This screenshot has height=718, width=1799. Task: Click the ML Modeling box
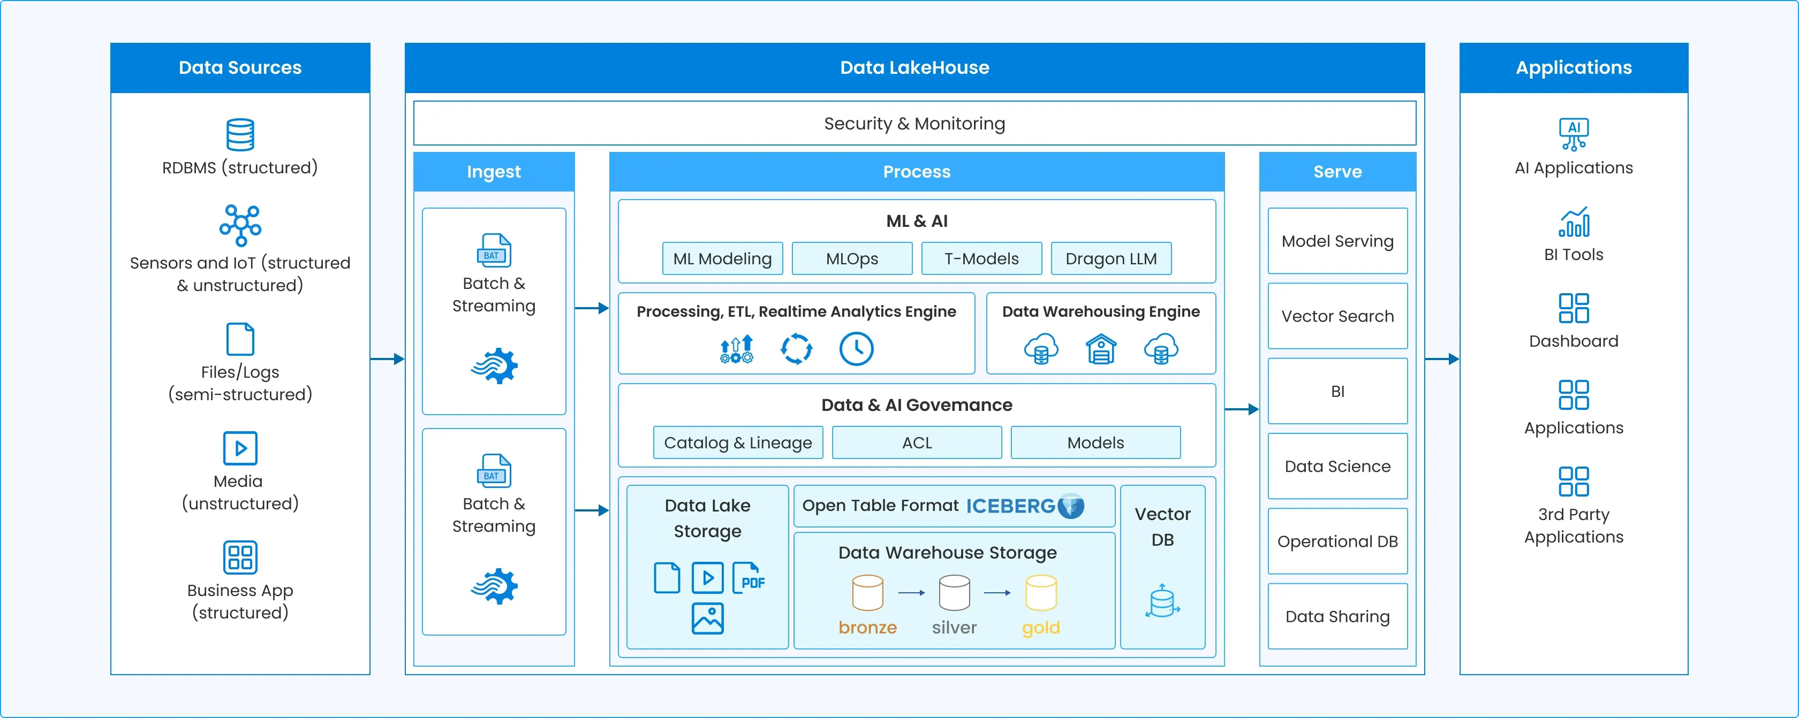722,259
